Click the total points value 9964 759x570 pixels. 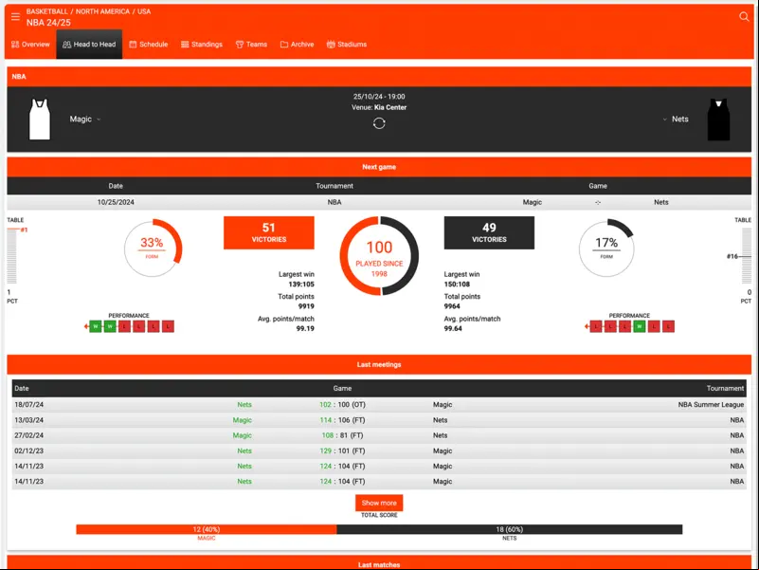click(452, 306)
